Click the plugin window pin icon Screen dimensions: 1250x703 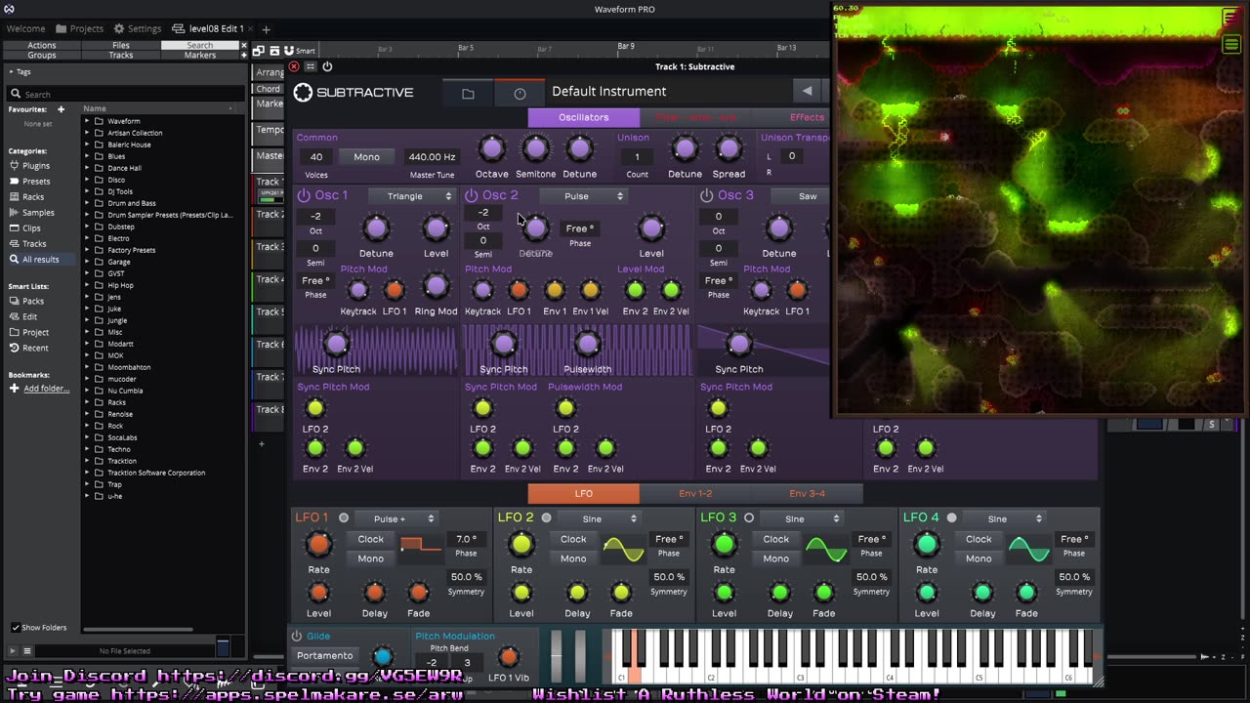311,66
